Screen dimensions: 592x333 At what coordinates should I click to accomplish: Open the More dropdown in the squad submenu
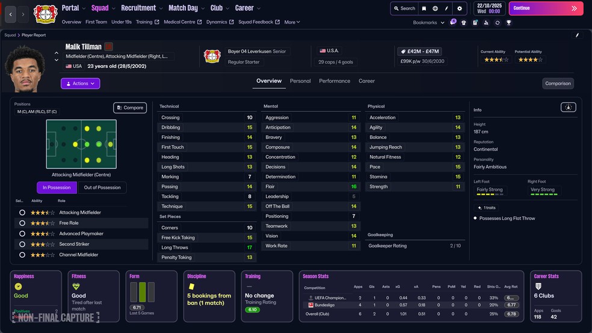coord(292,22)
